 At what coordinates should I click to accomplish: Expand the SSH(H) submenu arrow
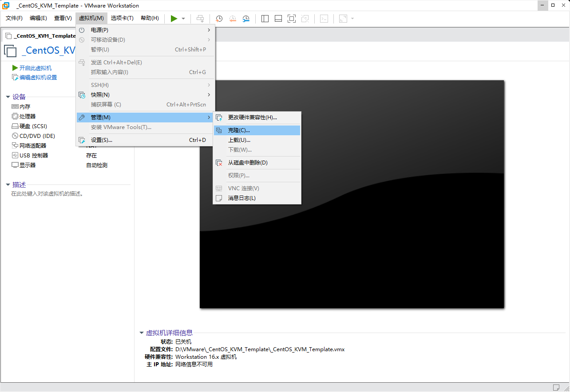209,85
